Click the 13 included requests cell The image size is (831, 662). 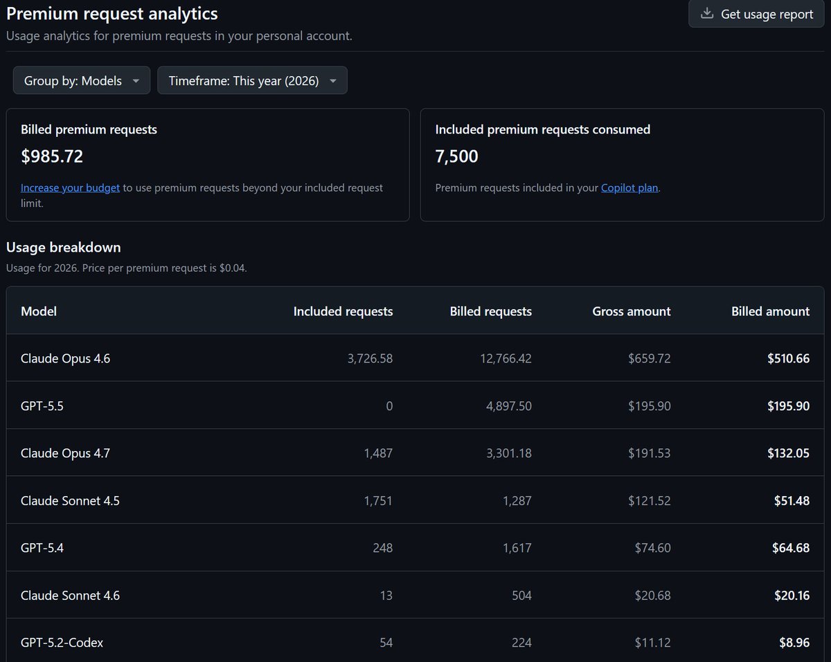click(x=386, y=595)
